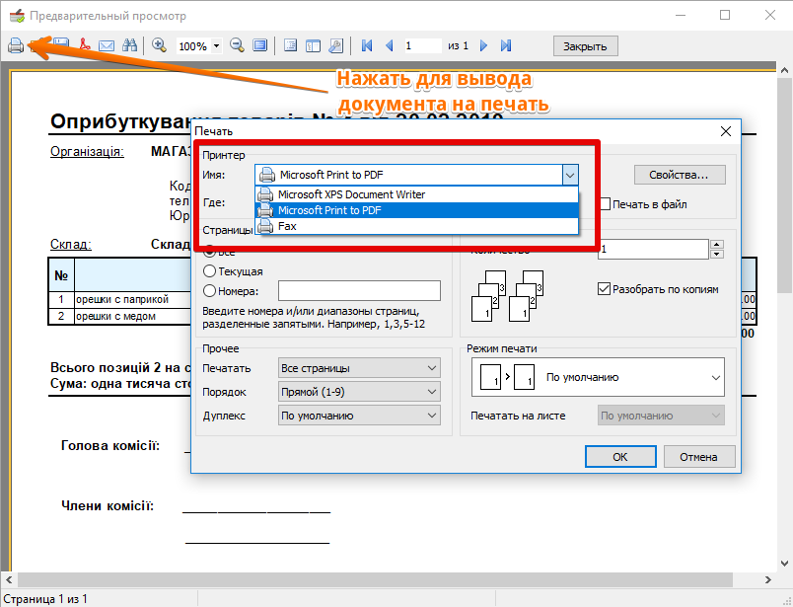793x607 pixels.
Task: Go to the next page
Action: pos(483,45)
